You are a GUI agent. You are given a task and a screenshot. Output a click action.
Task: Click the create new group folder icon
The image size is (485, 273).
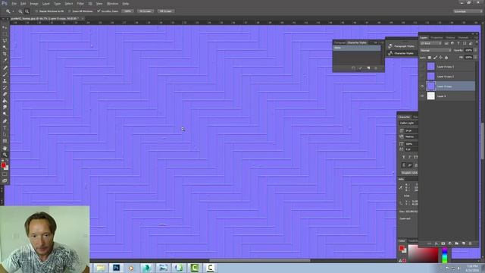(456, 243)
